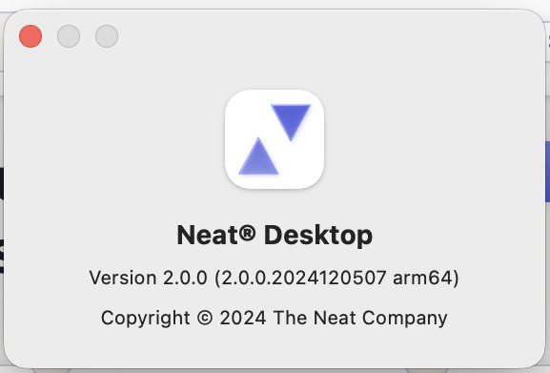Click the Copyright 2024 line
This screenshot has height=373, width=550.
tap(275, 319)
